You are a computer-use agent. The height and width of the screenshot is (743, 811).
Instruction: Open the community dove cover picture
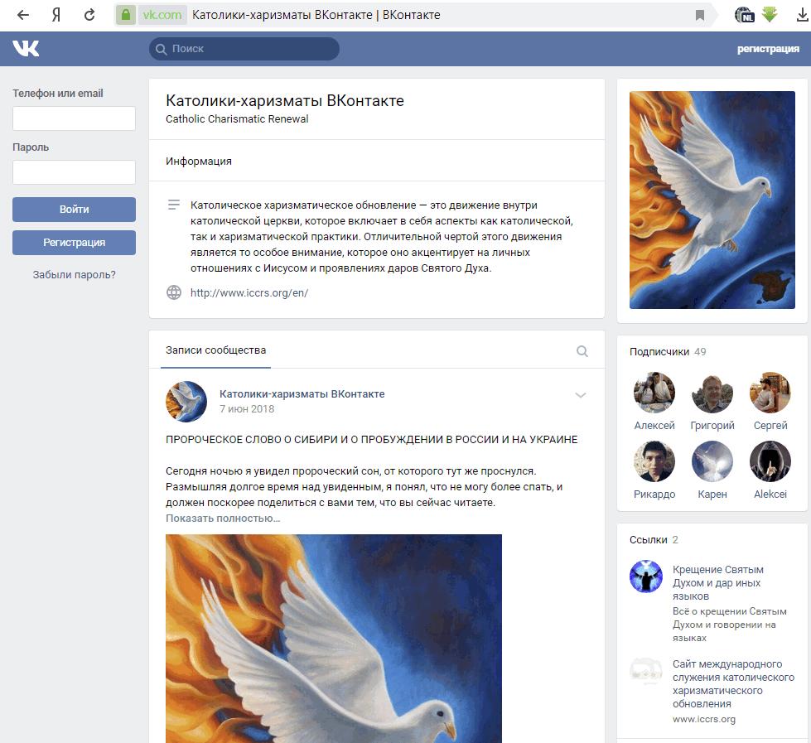point(712,200)
